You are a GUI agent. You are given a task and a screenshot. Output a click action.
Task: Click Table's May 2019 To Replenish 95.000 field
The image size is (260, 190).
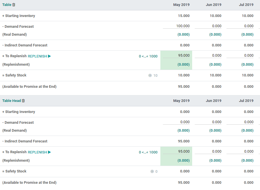[176, 55]
